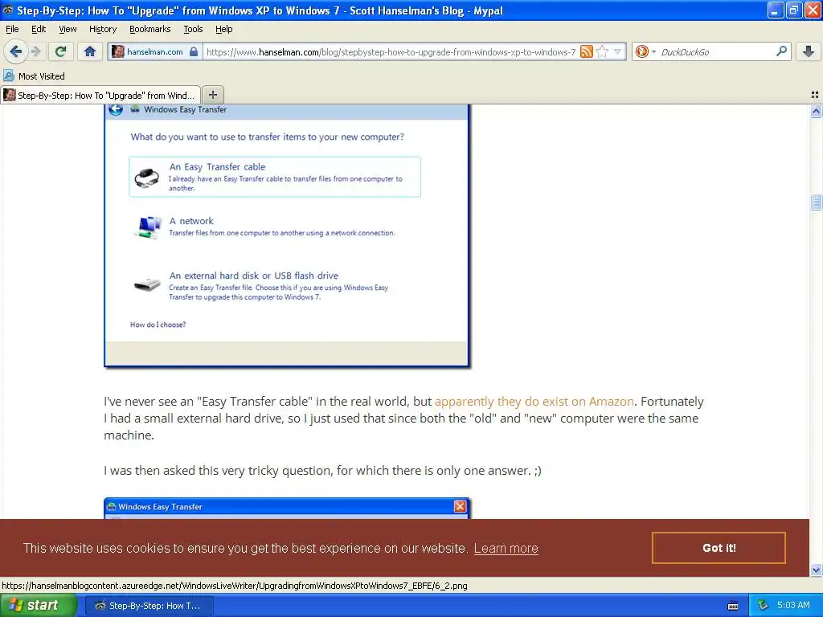
Task: Click the padlock site security icon
Action: 194,51
